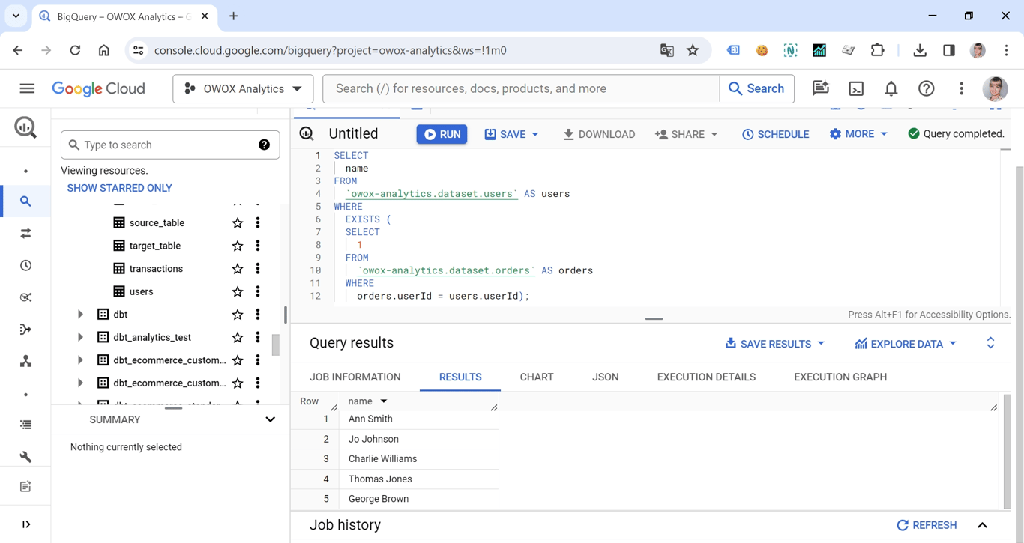Open the OWOX Analytics project selector
This screenshot has height=543, width=1024.
click(x=243, y=88)
